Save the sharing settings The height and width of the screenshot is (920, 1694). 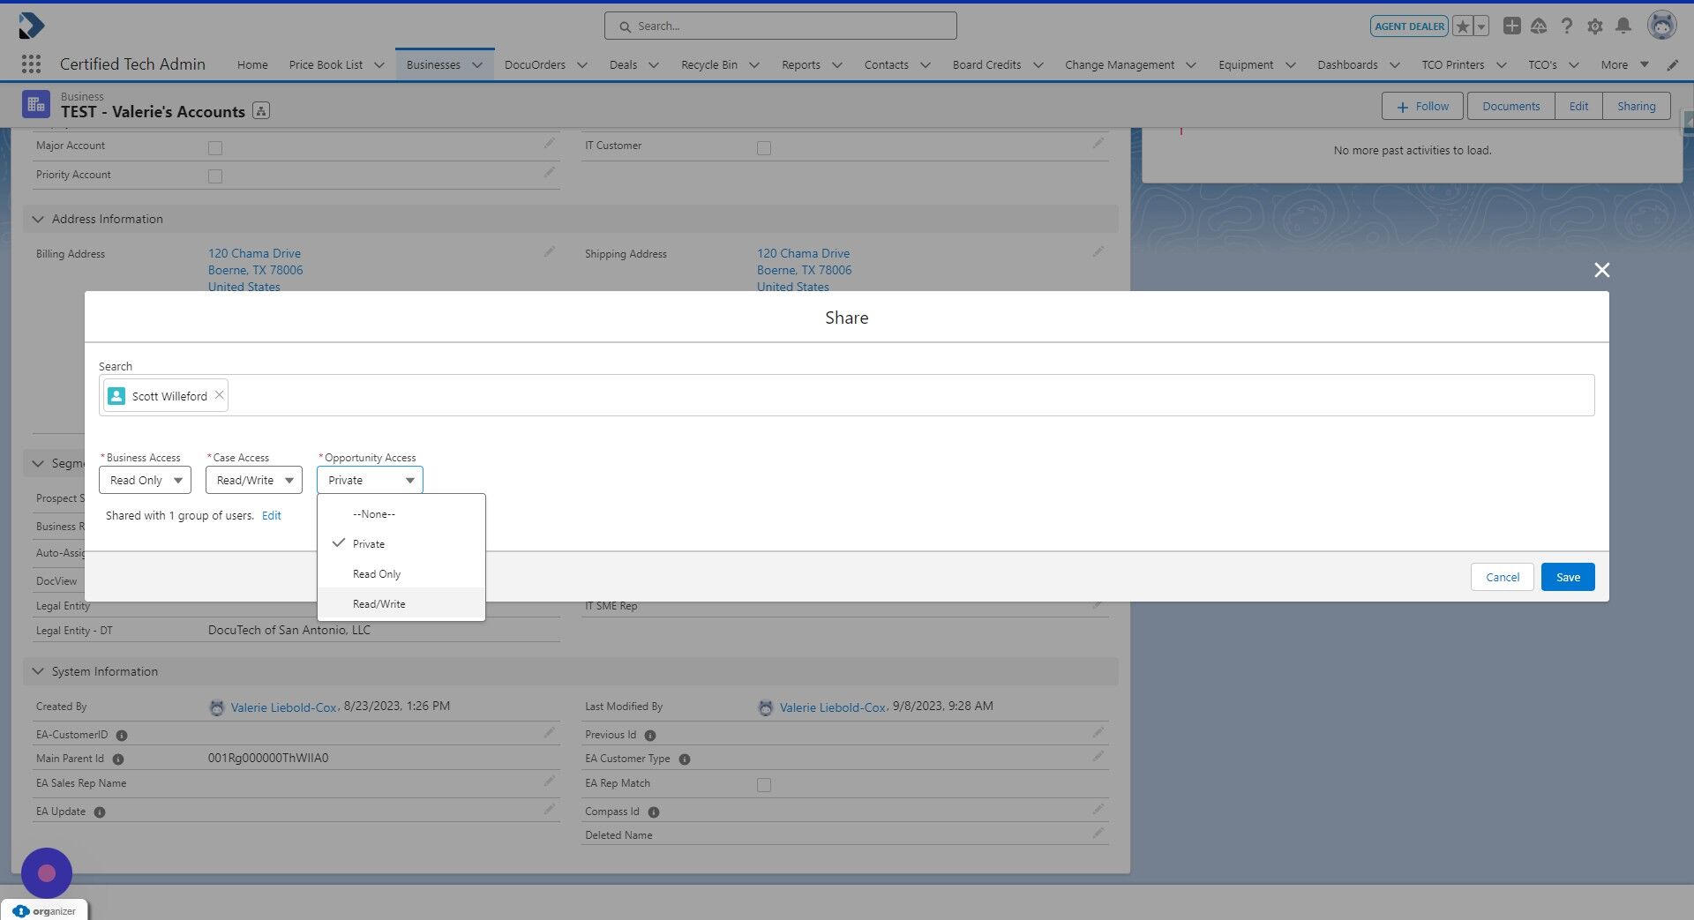click(1567, 577)
